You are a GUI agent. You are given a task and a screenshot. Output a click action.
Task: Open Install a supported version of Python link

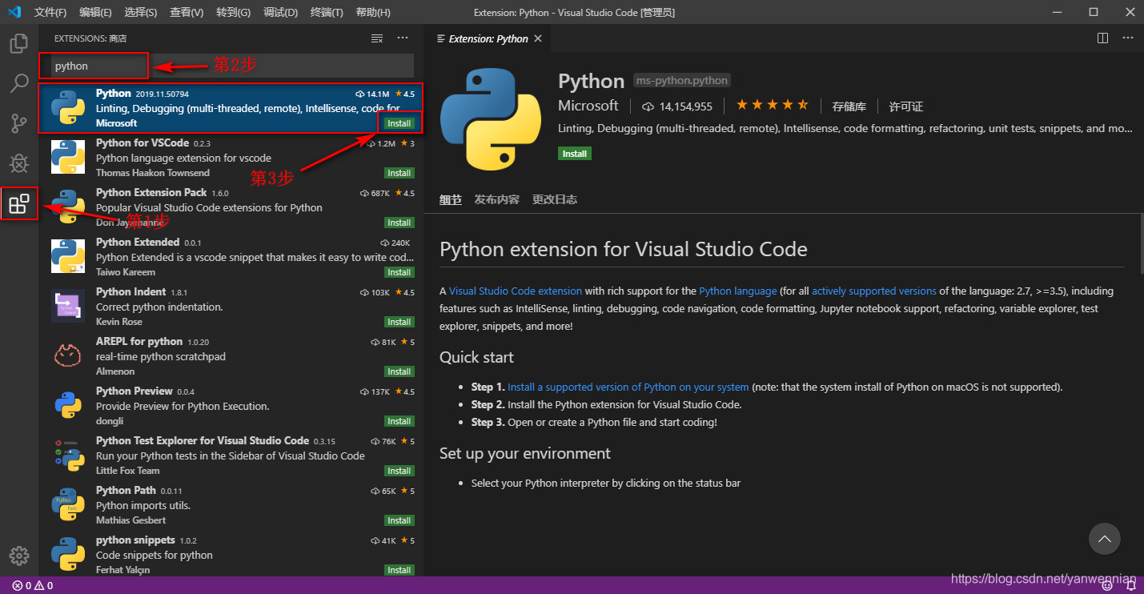point(628,387)
